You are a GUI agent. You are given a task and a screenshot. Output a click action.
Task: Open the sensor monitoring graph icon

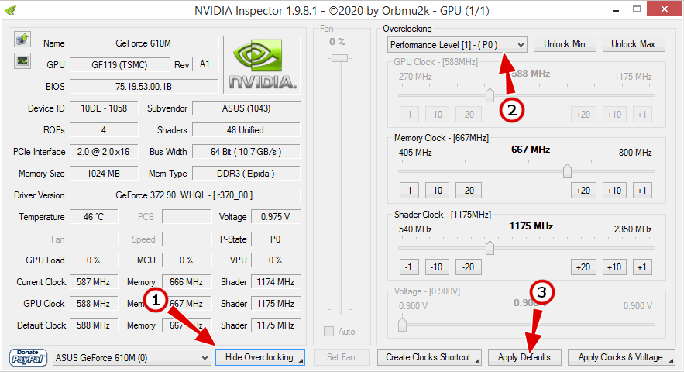(x=22, y=61)
